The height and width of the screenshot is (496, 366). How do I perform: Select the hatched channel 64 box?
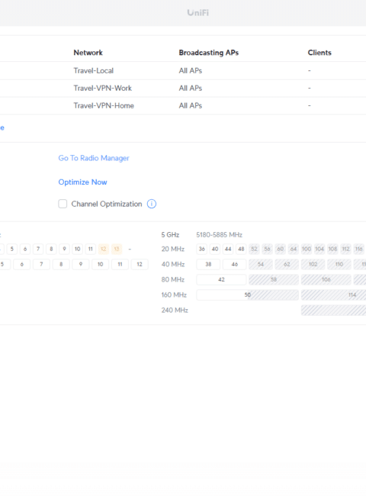point(294,249)
